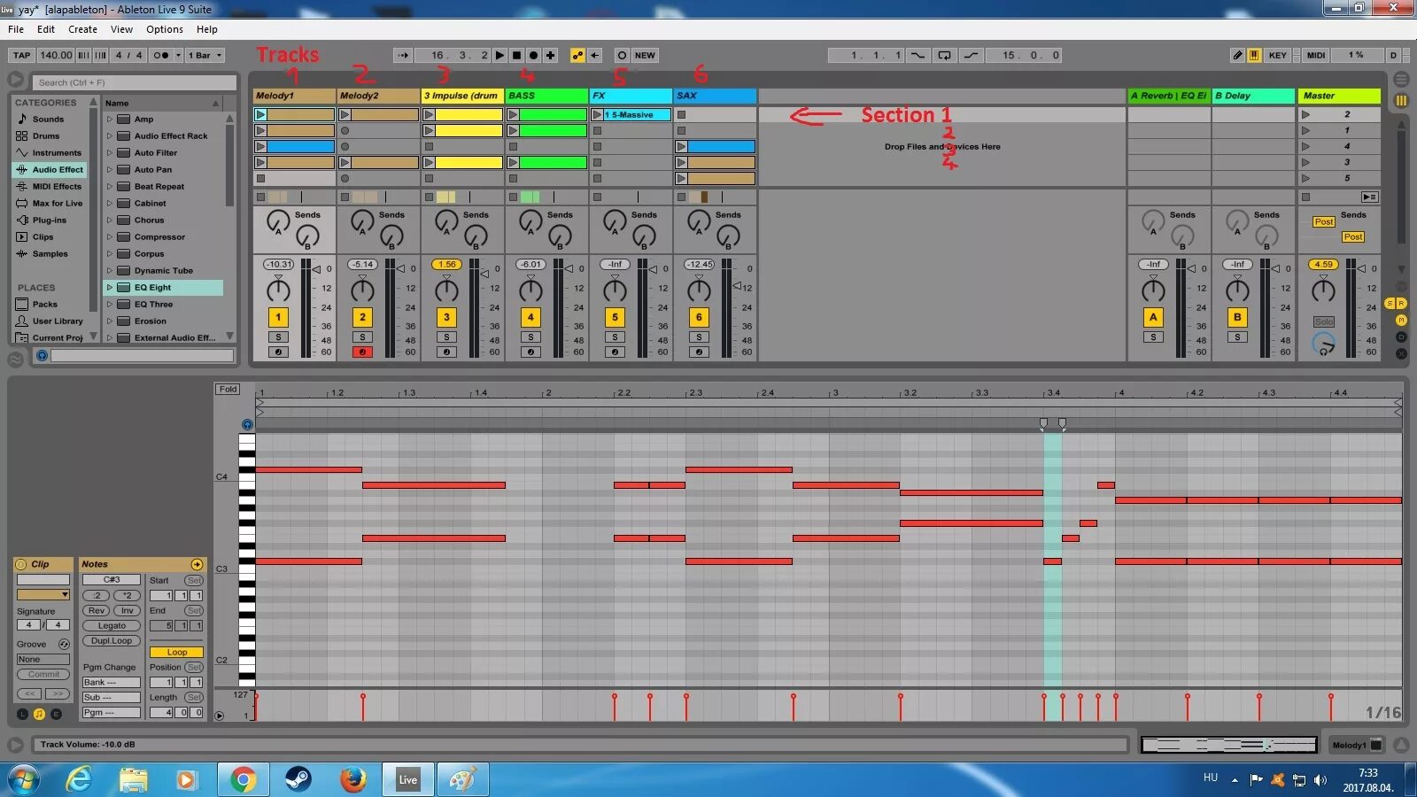Image resolution: width=1417 pixels, height=797 pixels.
Task: Toggle the Metronome button
Action: (x=161, y=55)
